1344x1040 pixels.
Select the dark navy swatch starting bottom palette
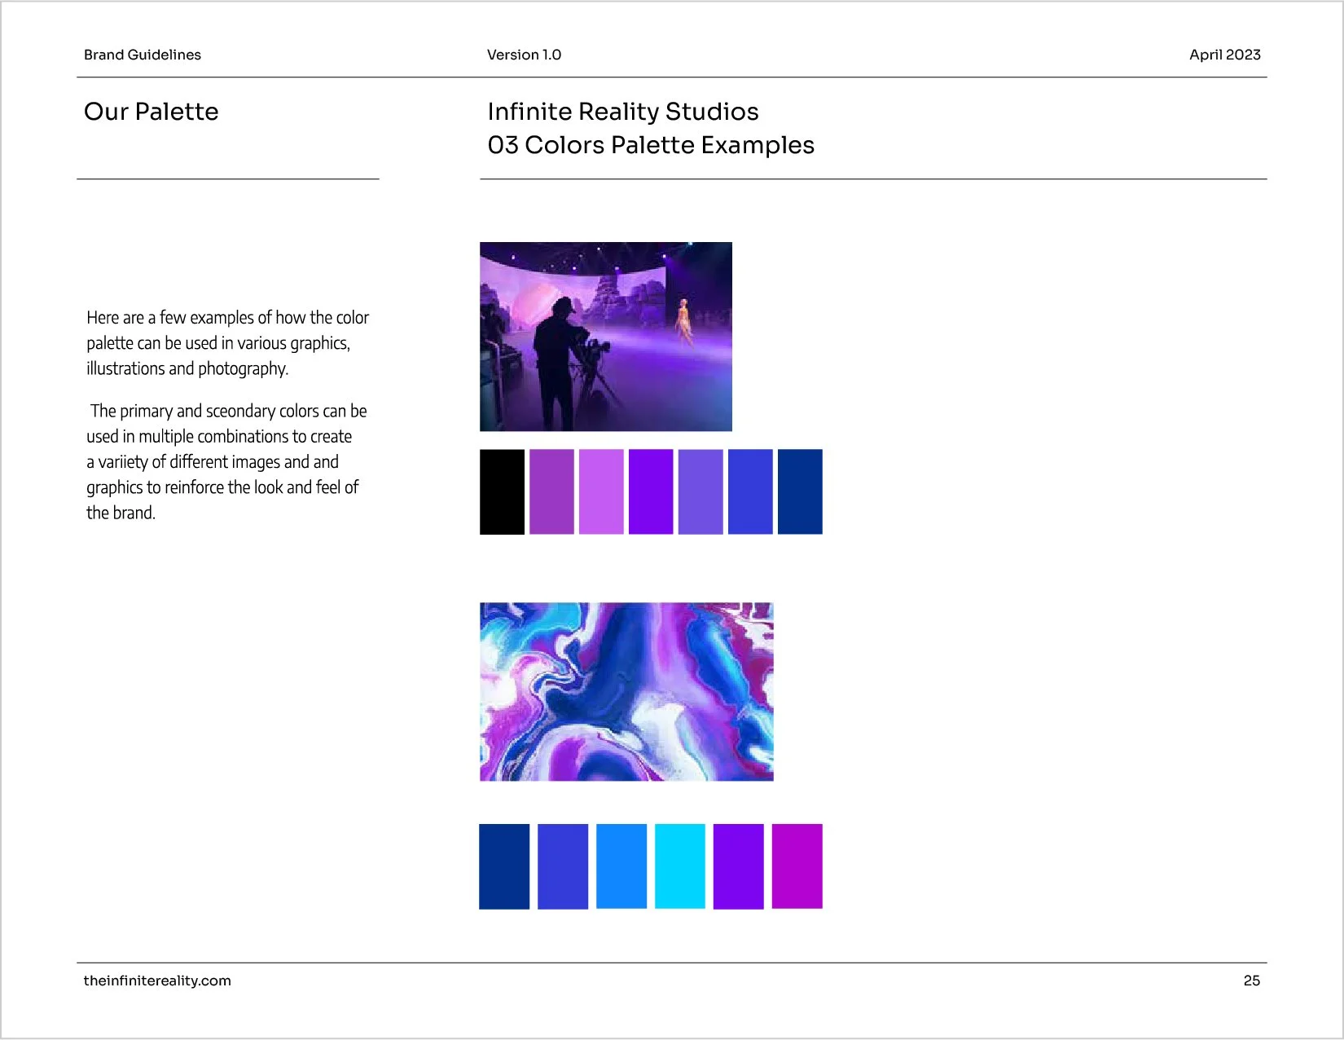(x=504, y=866)
